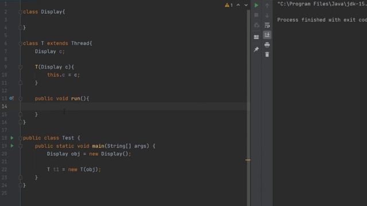This screenshot has width=367, height=206.
Task: Click the editor vertical scrollbar
Action: 248,108
